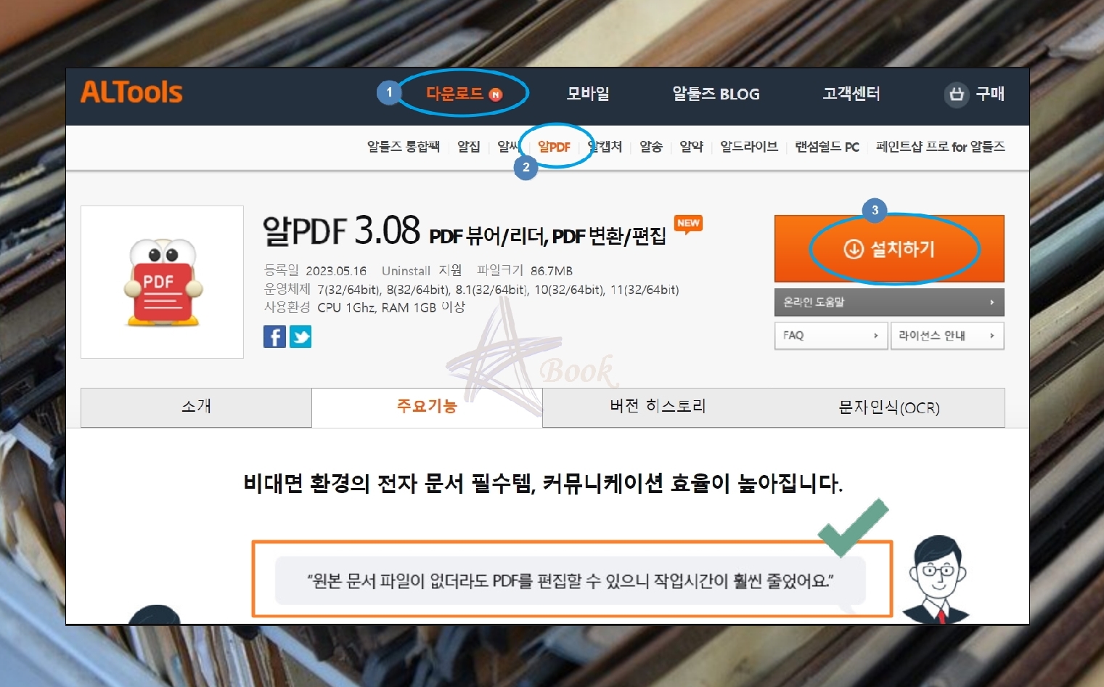The height and width of the screenshot is (687, 1104).
Task: Select 알드라이브 in submenu
Action: pos(749,147)
